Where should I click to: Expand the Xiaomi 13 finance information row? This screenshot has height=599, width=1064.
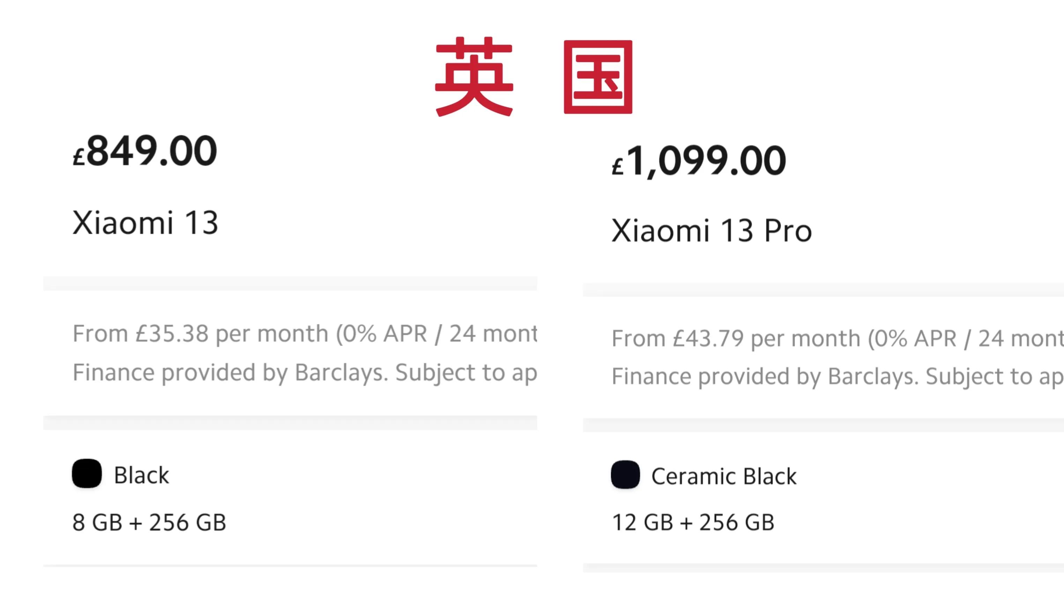(289, 353)
